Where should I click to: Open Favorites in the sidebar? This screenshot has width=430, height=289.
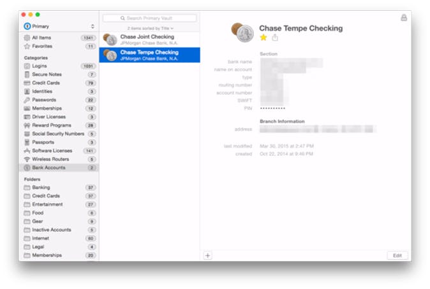tap(59, 46)
